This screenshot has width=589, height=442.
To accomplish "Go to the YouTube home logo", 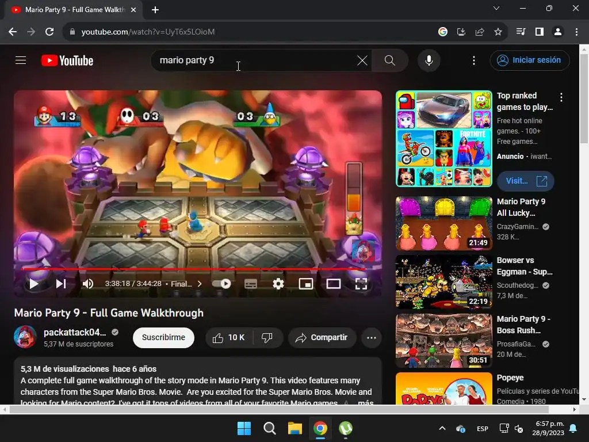I will point(67,60).
